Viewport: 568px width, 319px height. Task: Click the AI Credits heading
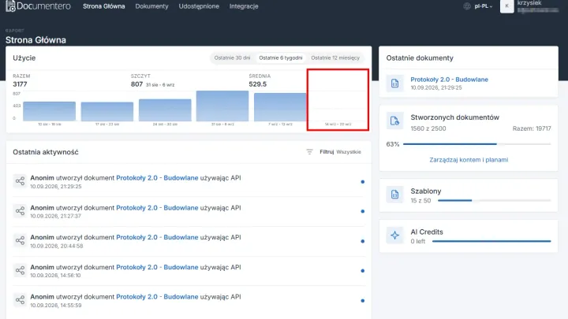pyautogui.click(x=427, y=232)
